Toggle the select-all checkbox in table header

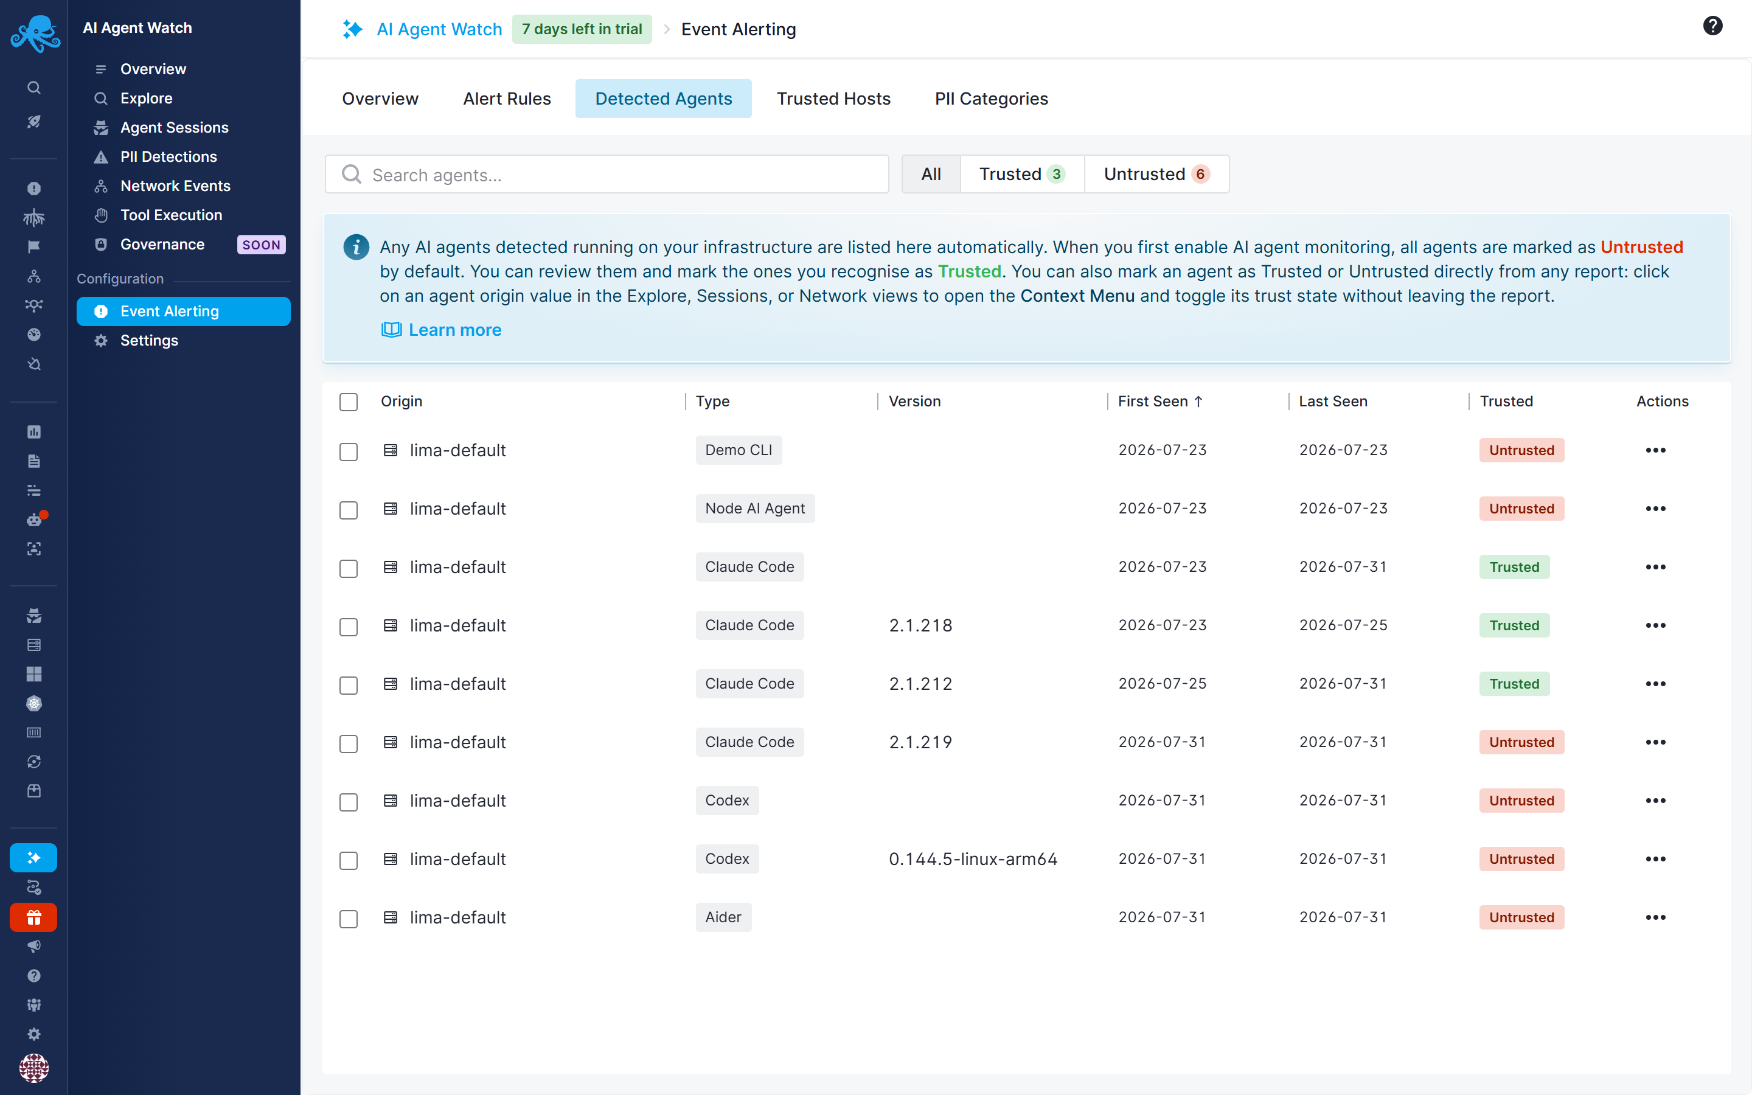pyautogui.click(x=348, y=402)
